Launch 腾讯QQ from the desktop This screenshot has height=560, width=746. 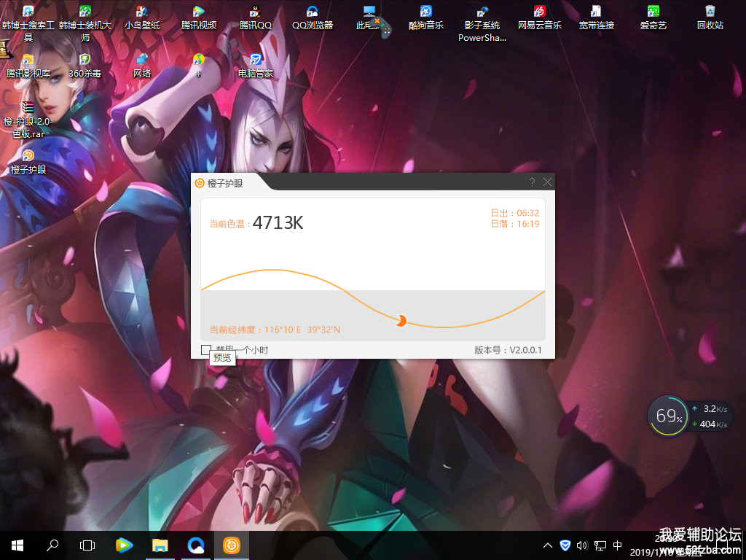[256, 18]
